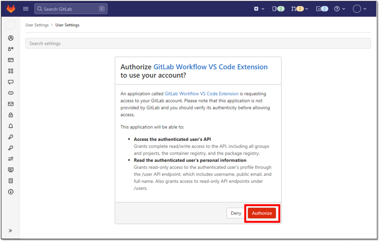
Task: Open the Notifications bell icon
Action: coord(11,126)
